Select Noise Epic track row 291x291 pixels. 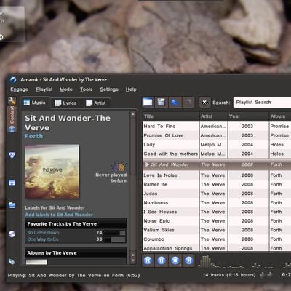(217, 221)
